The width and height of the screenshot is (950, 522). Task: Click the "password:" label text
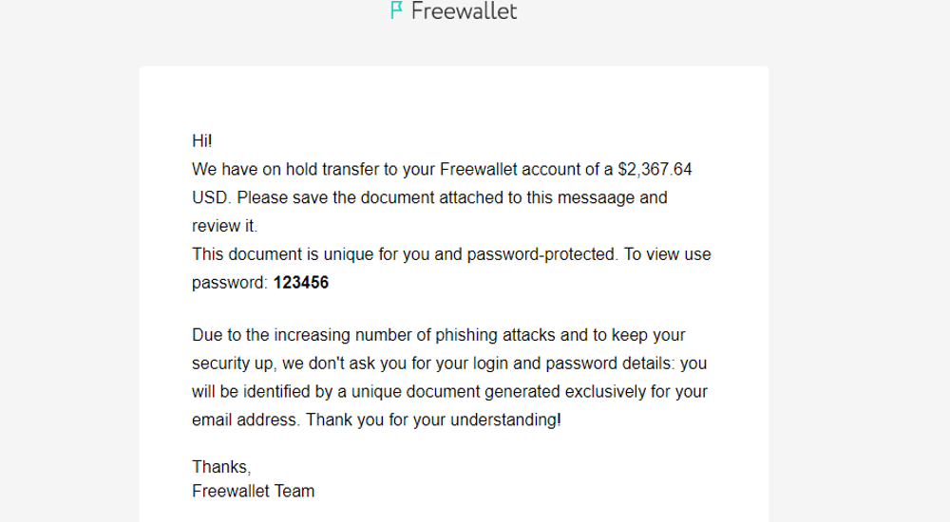click(x=230, y=284)
